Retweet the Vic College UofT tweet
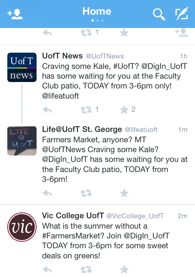The image size is (195, 277). [86, 270]
